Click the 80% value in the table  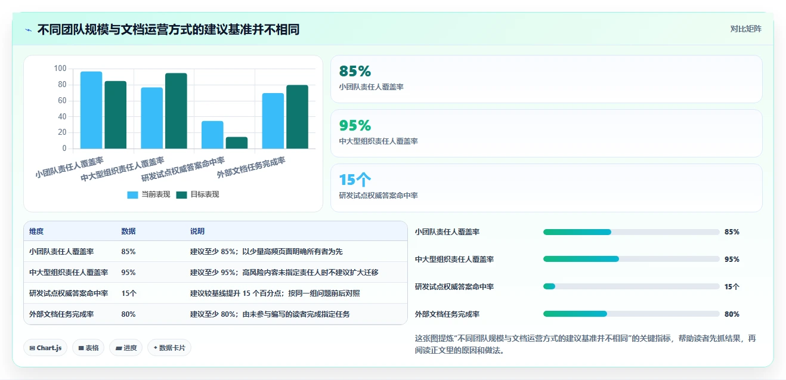click(x=128, y=314)
